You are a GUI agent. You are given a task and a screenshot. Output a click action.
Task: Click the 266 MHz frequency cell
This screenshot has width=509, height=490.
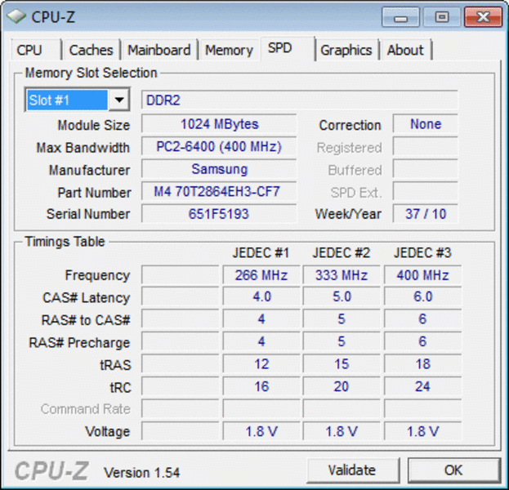[261, 275]
